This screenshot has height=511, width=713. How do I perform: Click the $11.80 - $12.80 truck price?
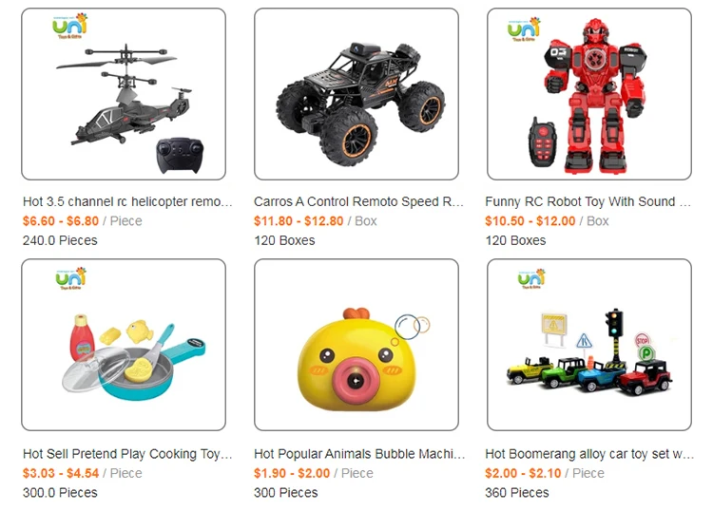pyautogui.click(x=299, y=221)
